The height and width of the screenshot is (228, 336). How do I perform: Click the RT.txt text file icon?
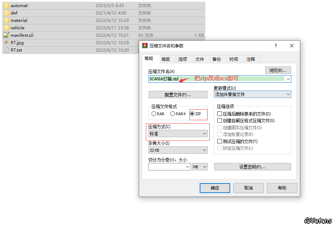6,50
